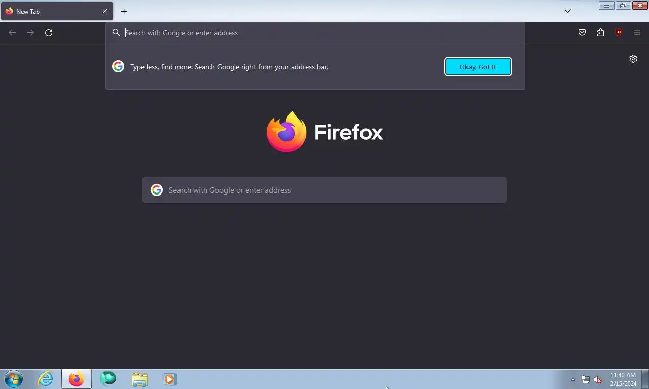Click Type less, find more tip text
The width and height of the screenshot is (649, 389).
click(x=229, y=67)
